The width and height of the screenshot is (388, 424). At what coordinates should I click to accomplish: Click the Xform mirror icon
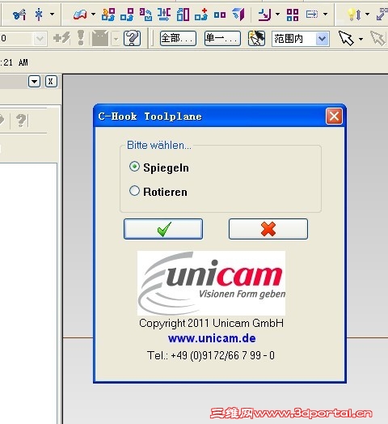coord(164,14)
